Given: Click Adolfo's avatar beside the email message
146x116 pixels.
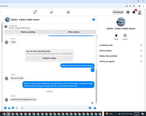Looking at the screenshot, I should 7,100.
